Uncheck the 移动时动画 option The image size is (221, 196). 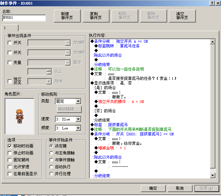10,146
